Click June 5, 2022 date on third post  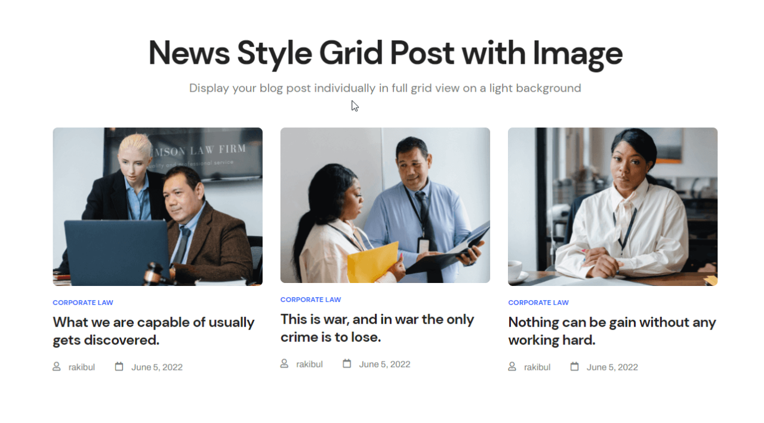[x=612, y=367]
